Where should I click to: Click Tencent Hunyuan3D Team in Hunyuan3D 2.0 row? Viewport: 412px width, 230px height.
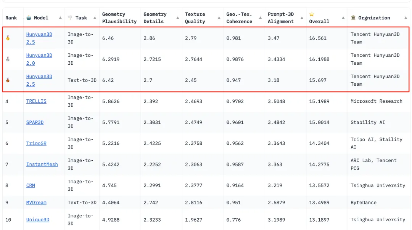[375, 59]
